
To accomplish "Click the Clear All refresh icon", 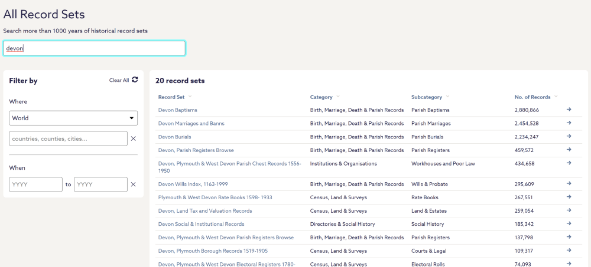I will (x=135, y=80).
